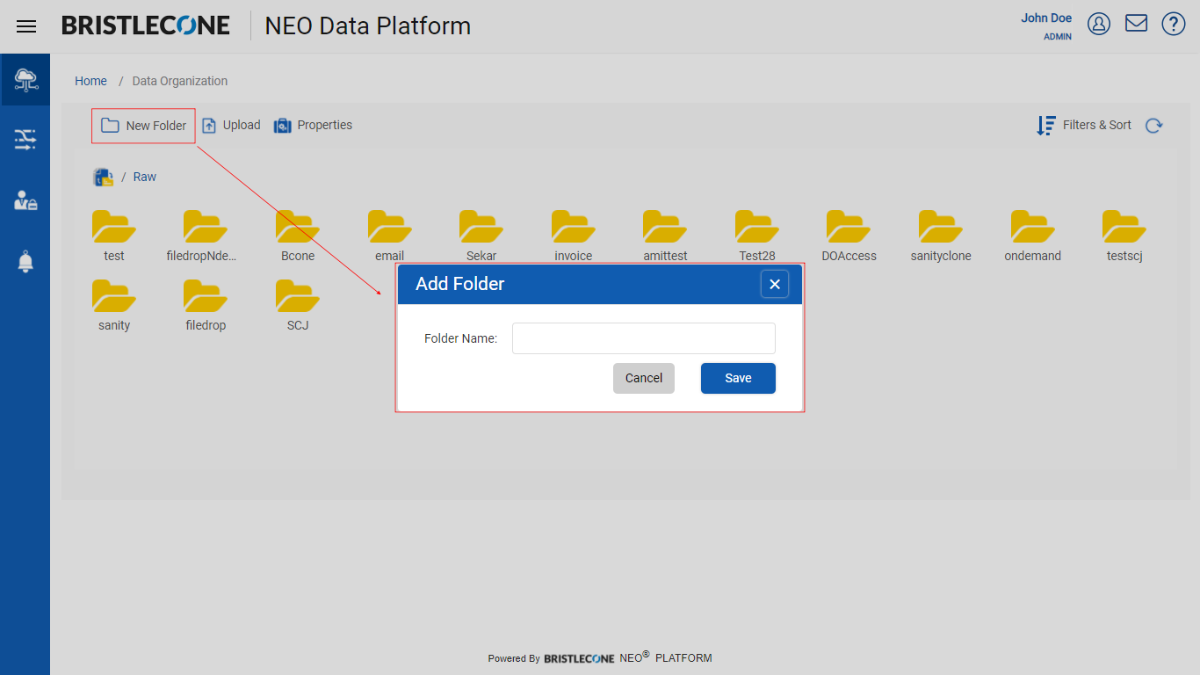Click the Bristlecone logo in header
This screenshot has width=1200, height=675.
[x=146, y=25]
